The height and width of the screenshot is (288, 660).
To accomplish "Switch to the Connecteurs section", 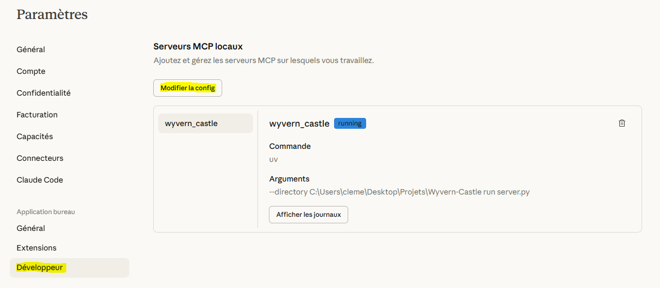I will pyautogui.click(x=40, y=158).
